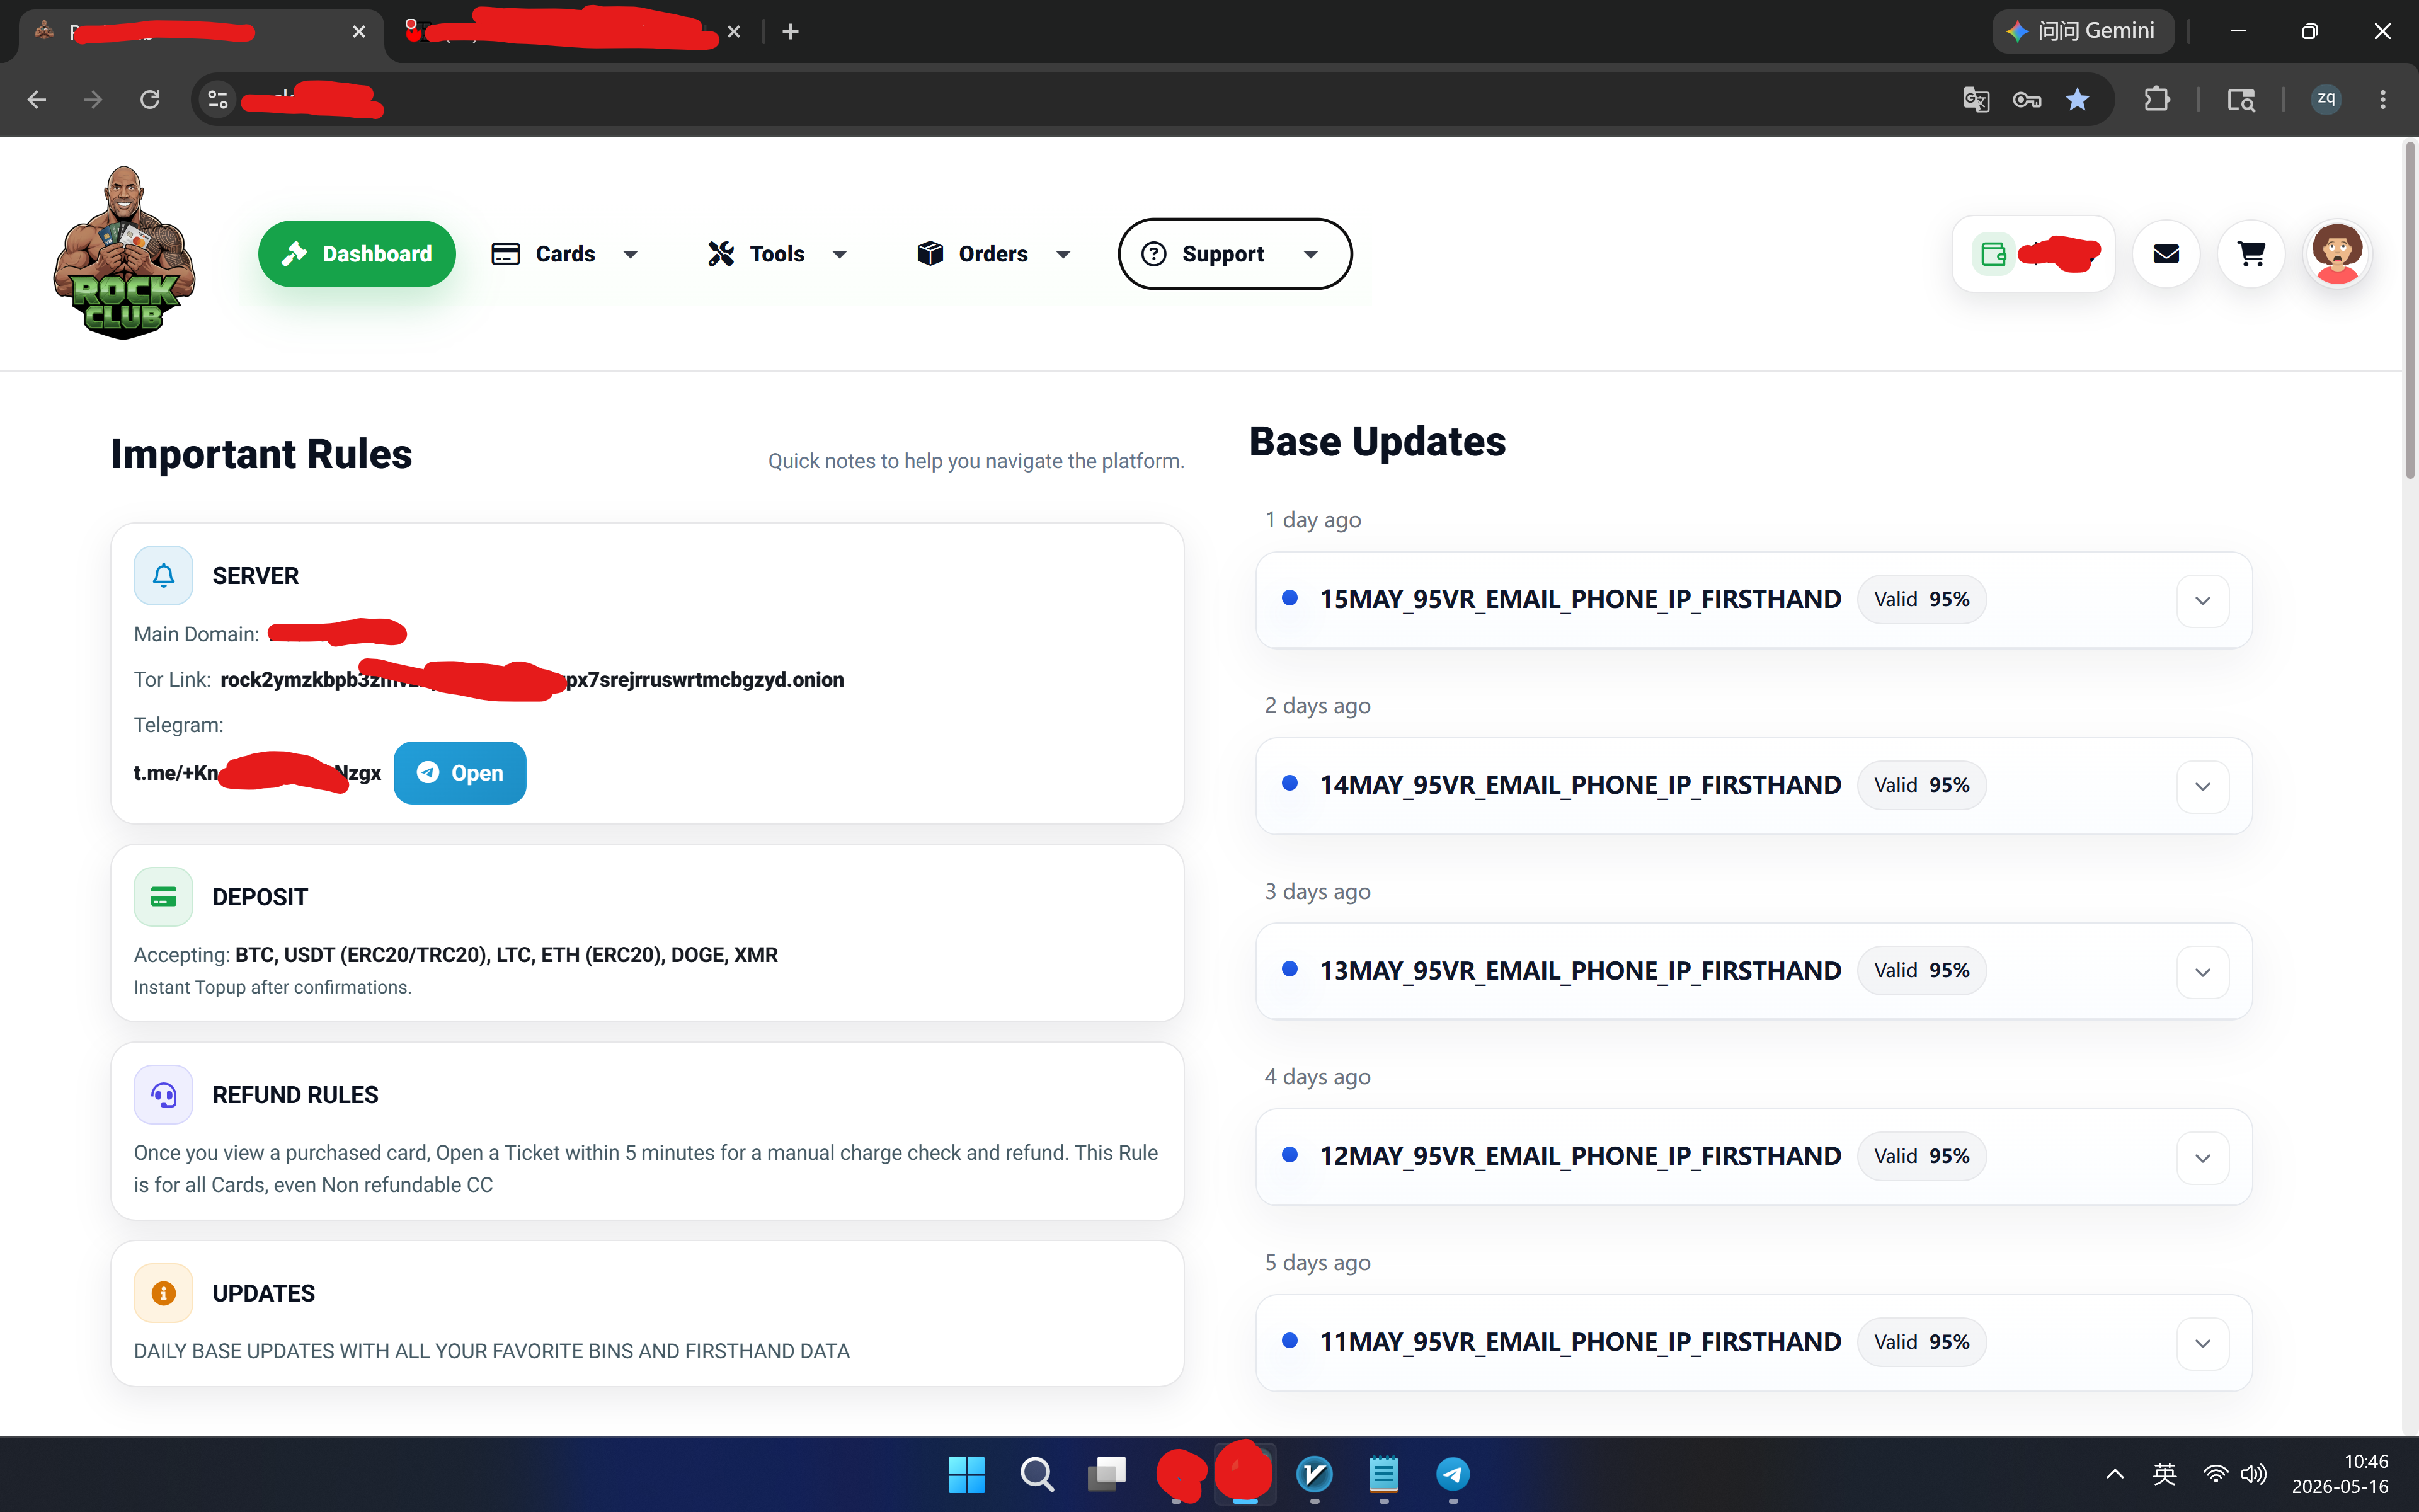Open a new browser tab
This screenshot has width=2419, height=1512.
point(791,32)
